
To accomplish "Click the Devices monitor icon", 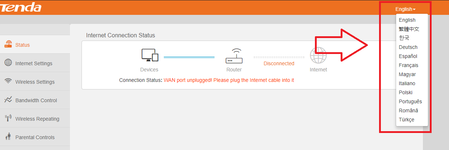I will [x=150, y=55].
